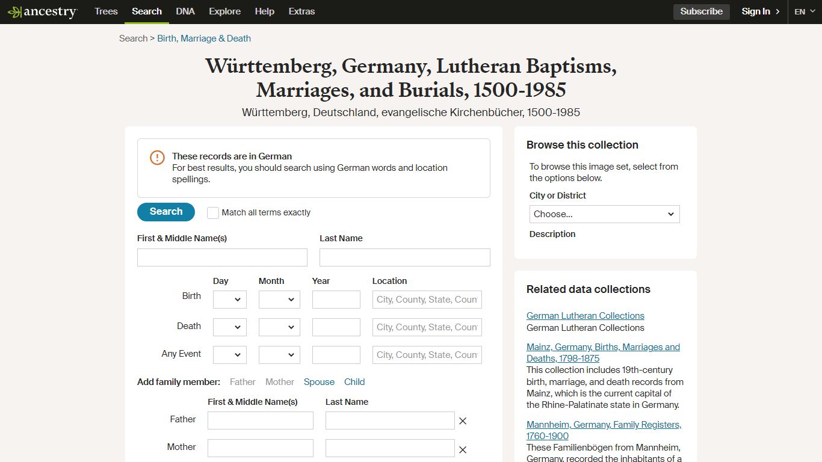Viewport: 822px width, 462px height.
Task: Click the Mother last name field
Action: tap(390, 448)
